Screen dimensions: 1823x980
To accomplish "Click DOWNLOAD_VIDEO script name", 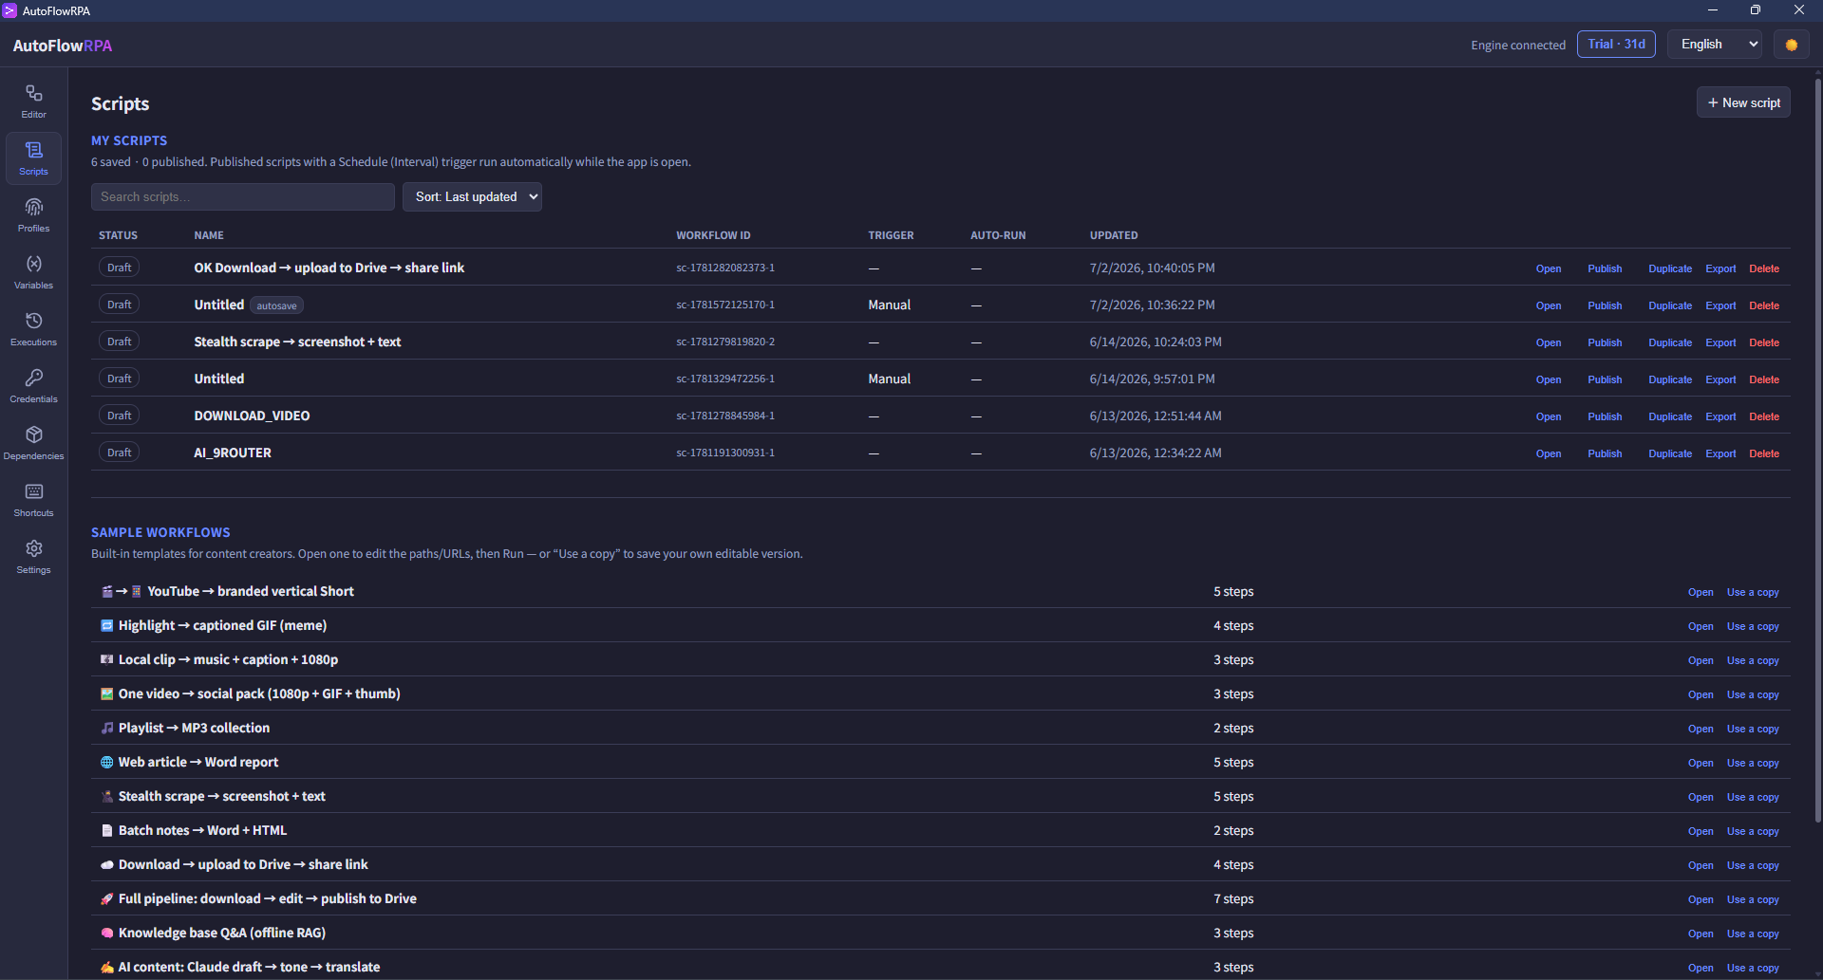I will (x=252, y=416).
